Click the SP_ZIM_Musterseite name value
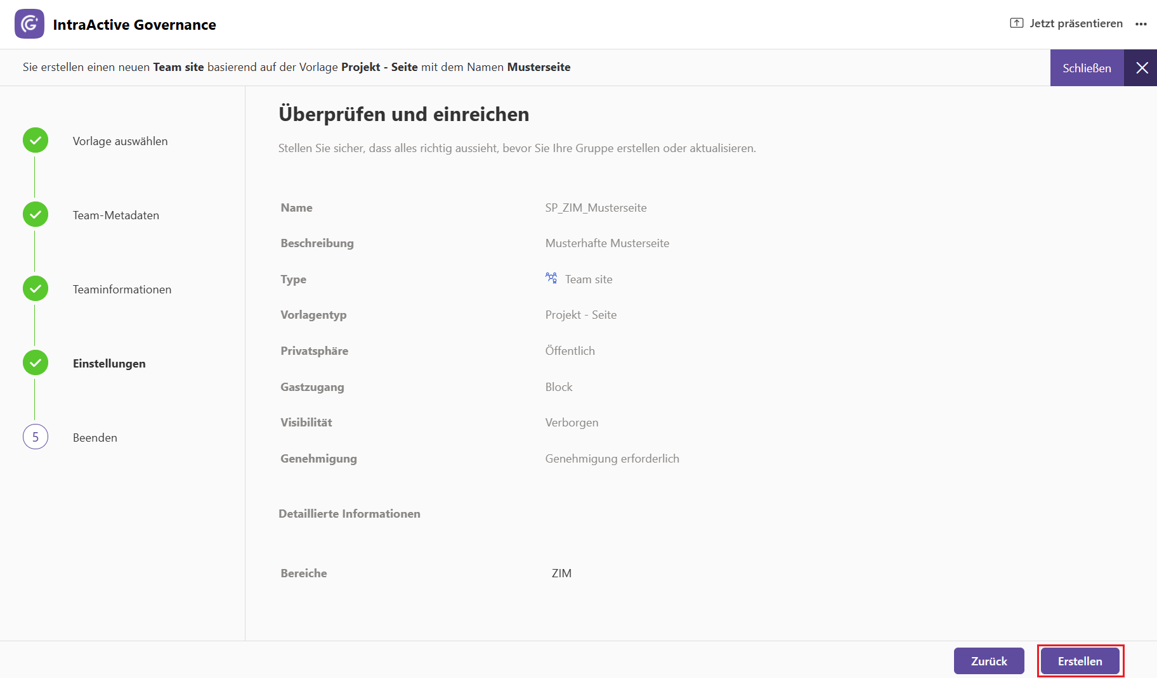This screenshot has height=678, width=1157. click(x=596, y=208)
